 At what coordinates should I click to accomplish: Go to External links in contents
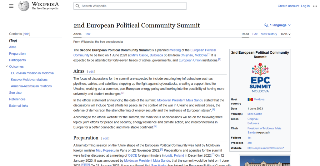[x=18, y=106]
